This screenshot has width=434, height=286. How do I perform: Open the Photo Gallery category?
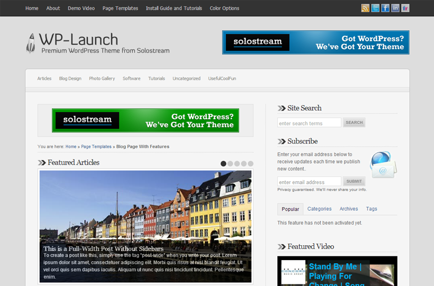[102, 78]
